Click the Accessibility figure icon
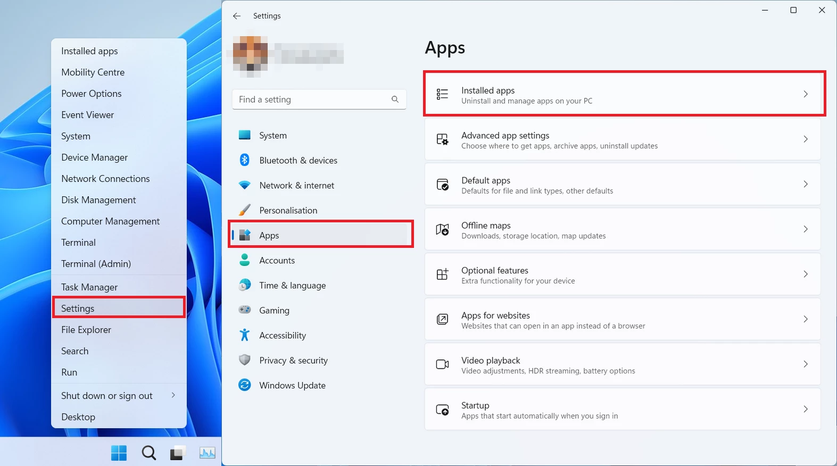 (245, 335)
